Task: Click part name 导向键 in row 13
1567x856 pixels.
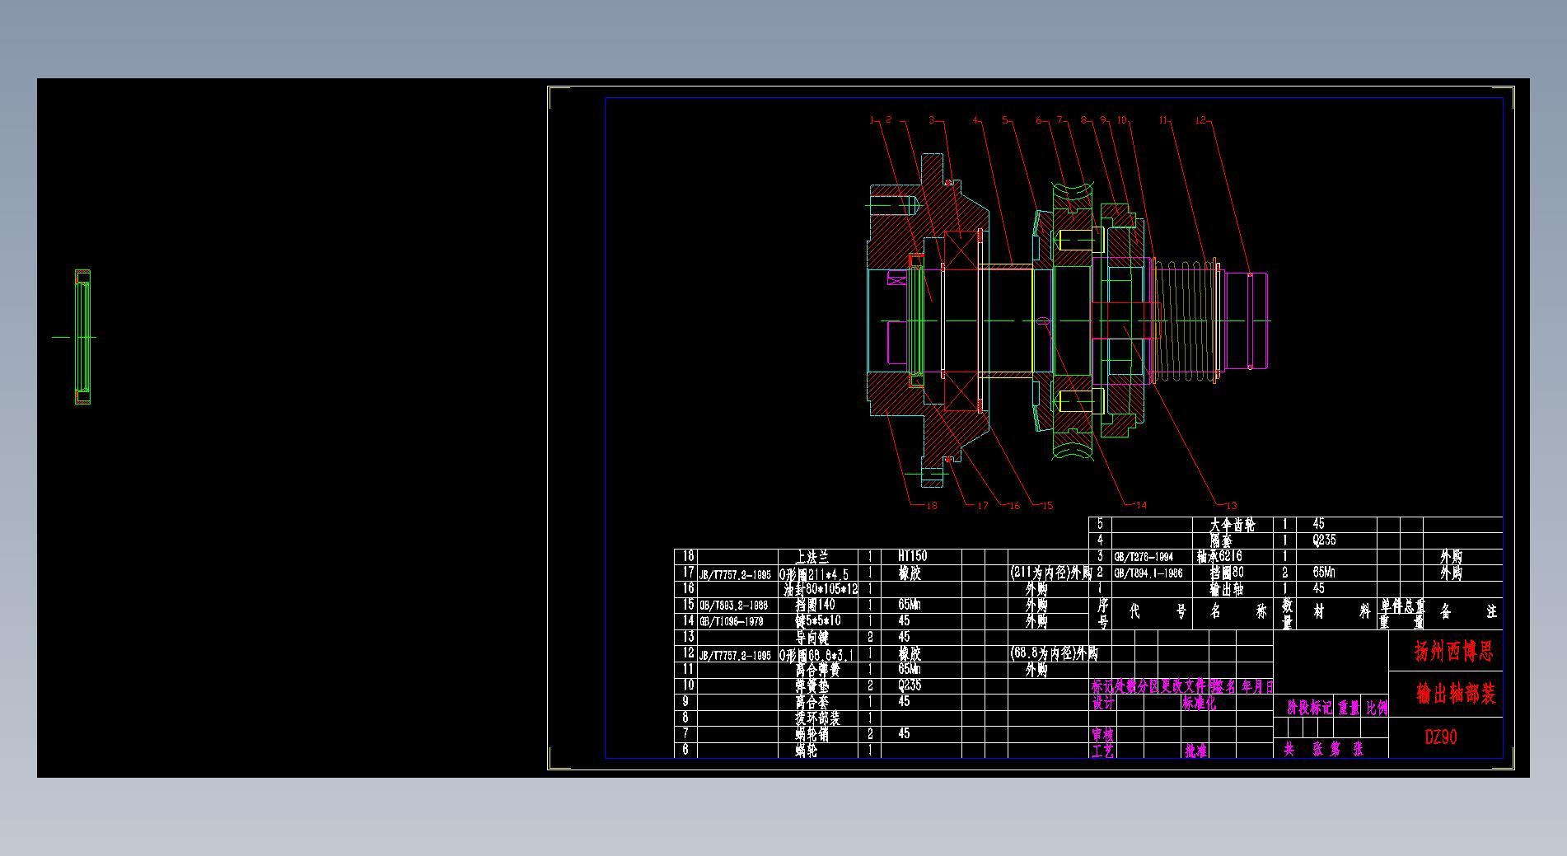Action: [812, 638]
